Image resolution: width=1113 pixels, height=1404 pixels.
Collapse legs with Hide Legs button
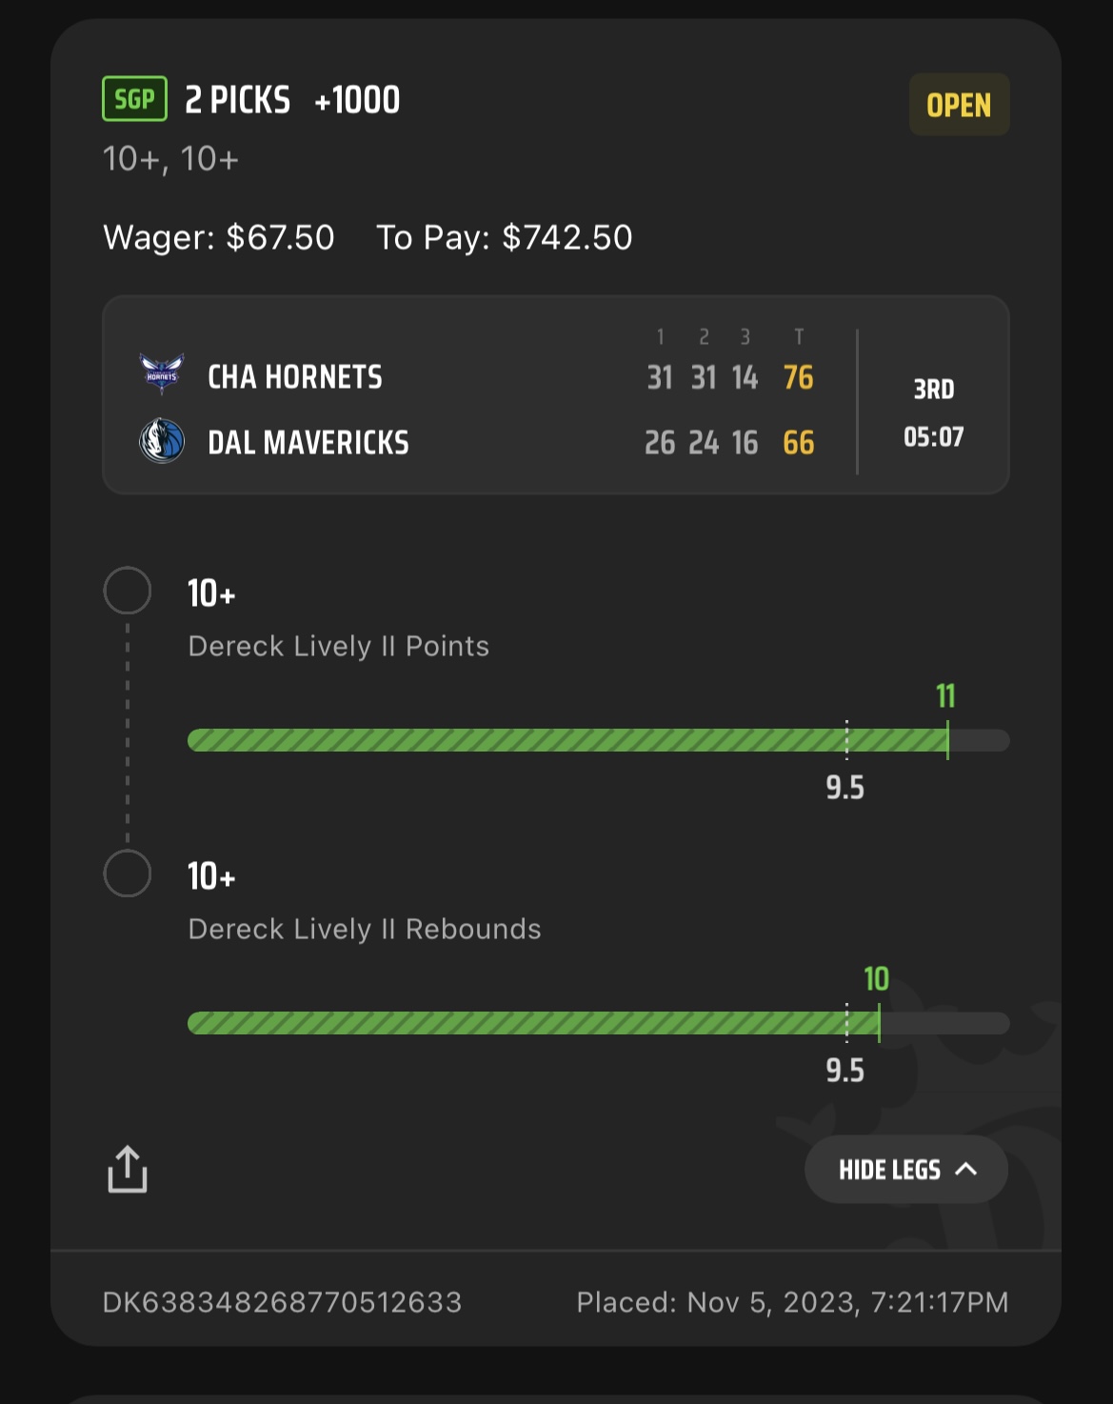889,1170
